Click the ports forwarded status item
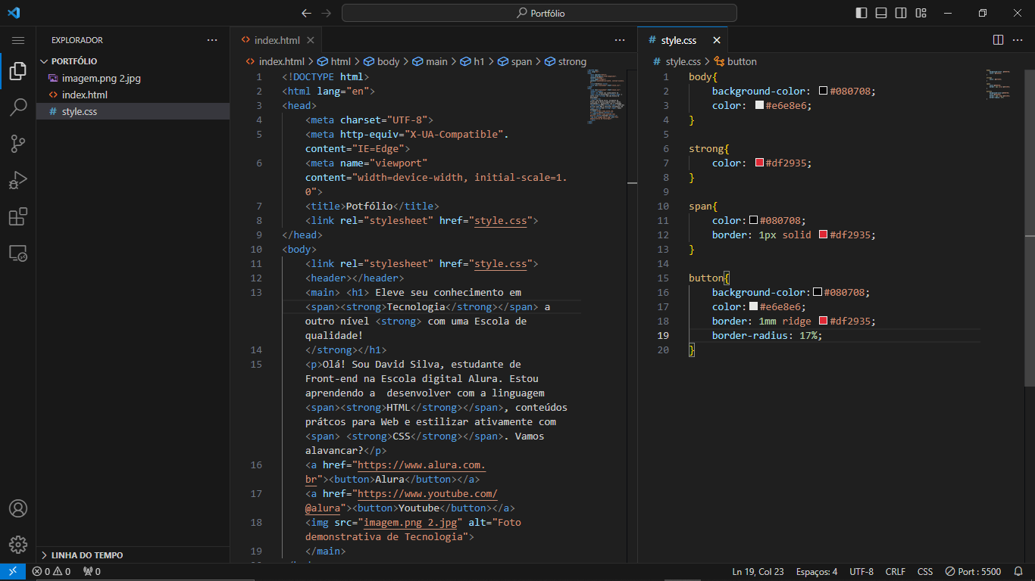Image resolution: width=1035 pixels, height=581 pixels. [92, 572]
